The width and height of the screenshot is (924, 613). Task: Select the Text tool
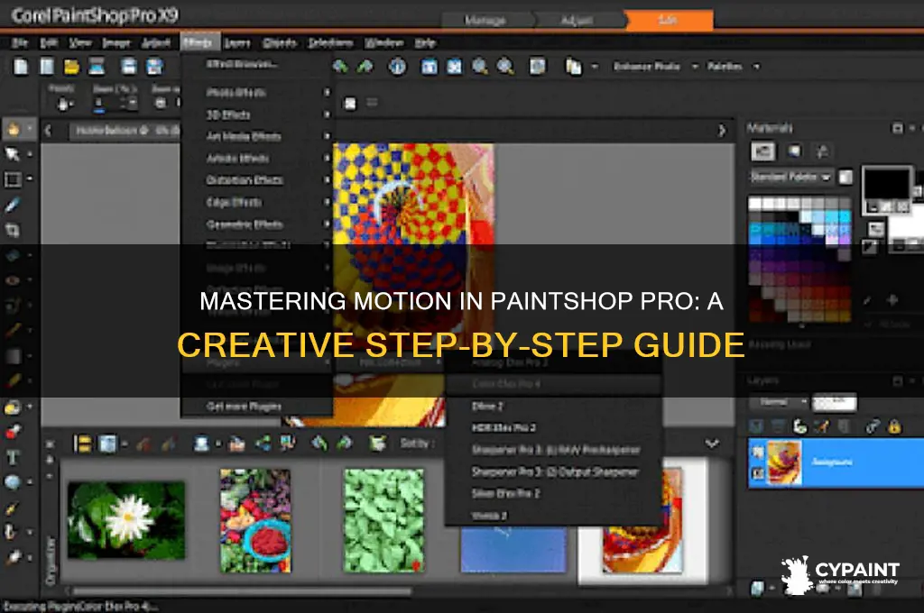coord(13,457)
